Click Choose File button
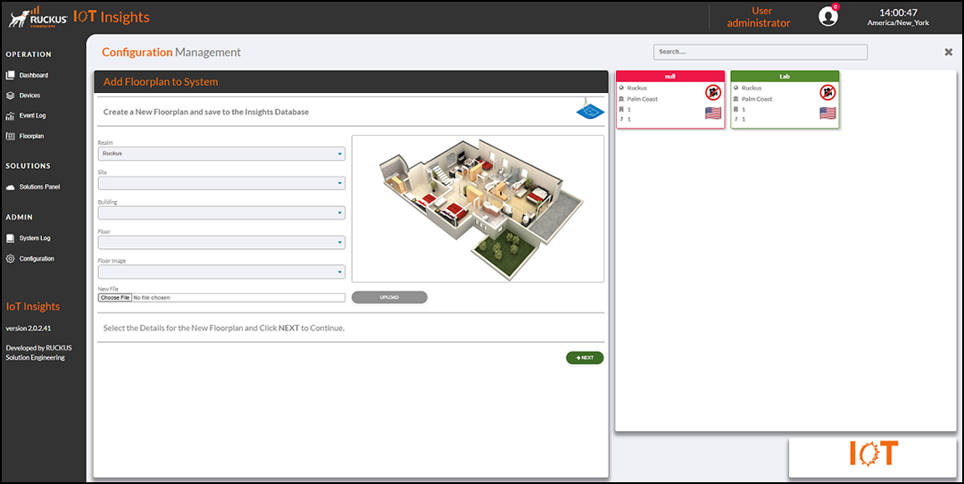The width and height of the screenshot is (964, 484). 115,297
